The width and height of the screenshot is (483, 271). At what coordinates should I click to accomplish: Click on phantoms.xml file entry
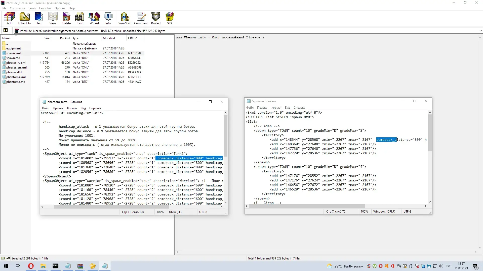16,77
